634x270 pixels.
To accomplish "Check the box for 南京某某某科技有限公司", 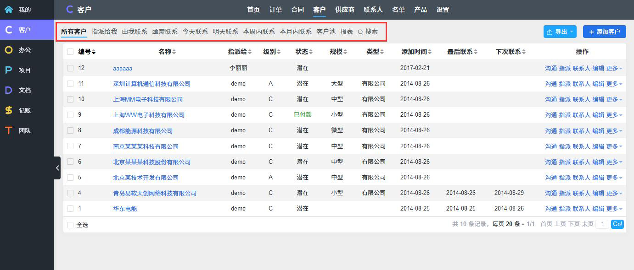I will (70, 146).
